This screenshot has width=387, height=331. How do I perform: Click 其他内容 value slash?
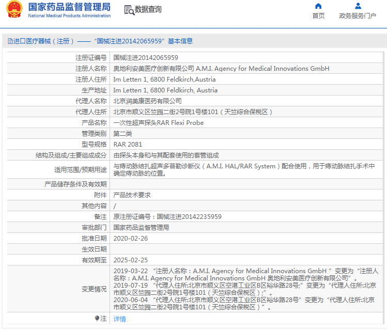[x=115, y=206]
